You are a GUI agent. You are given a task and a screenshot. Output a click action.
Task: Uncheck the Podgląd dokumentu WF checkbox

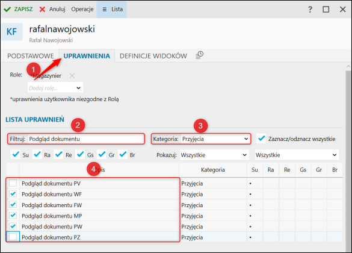point(13,194)
